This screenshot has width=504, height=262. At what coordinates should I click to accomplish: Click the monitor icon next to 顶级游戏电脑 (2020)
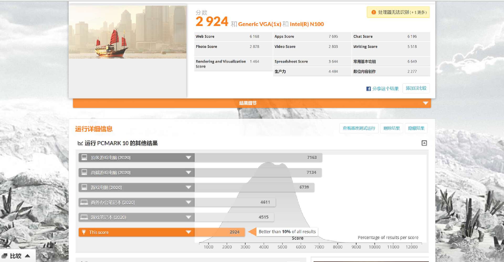click(x=84, y=157)
